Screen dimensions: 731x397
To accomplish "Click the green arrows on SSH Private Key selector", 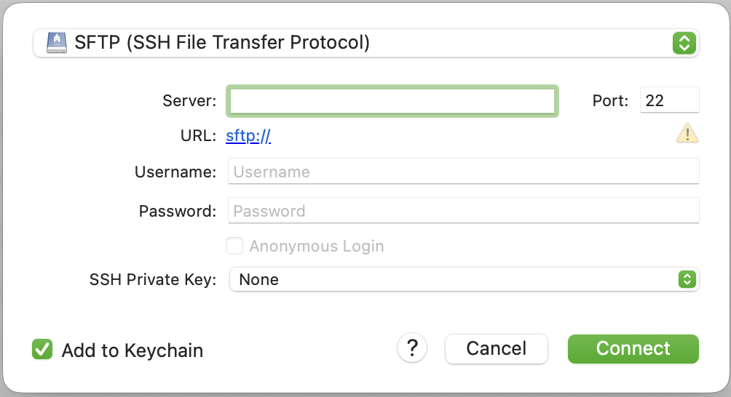I will pyautogui.click(x=687, y=279).
